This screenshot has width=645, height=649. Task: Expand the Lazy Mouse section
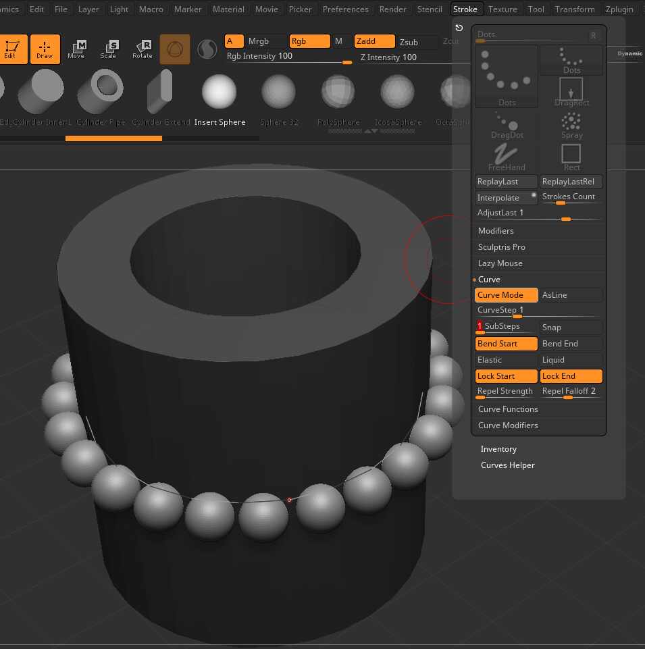click(500, 263)
